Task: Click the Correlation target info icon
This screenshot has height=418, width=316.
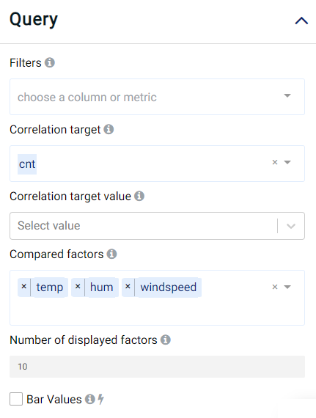Action: pos(109,129)
